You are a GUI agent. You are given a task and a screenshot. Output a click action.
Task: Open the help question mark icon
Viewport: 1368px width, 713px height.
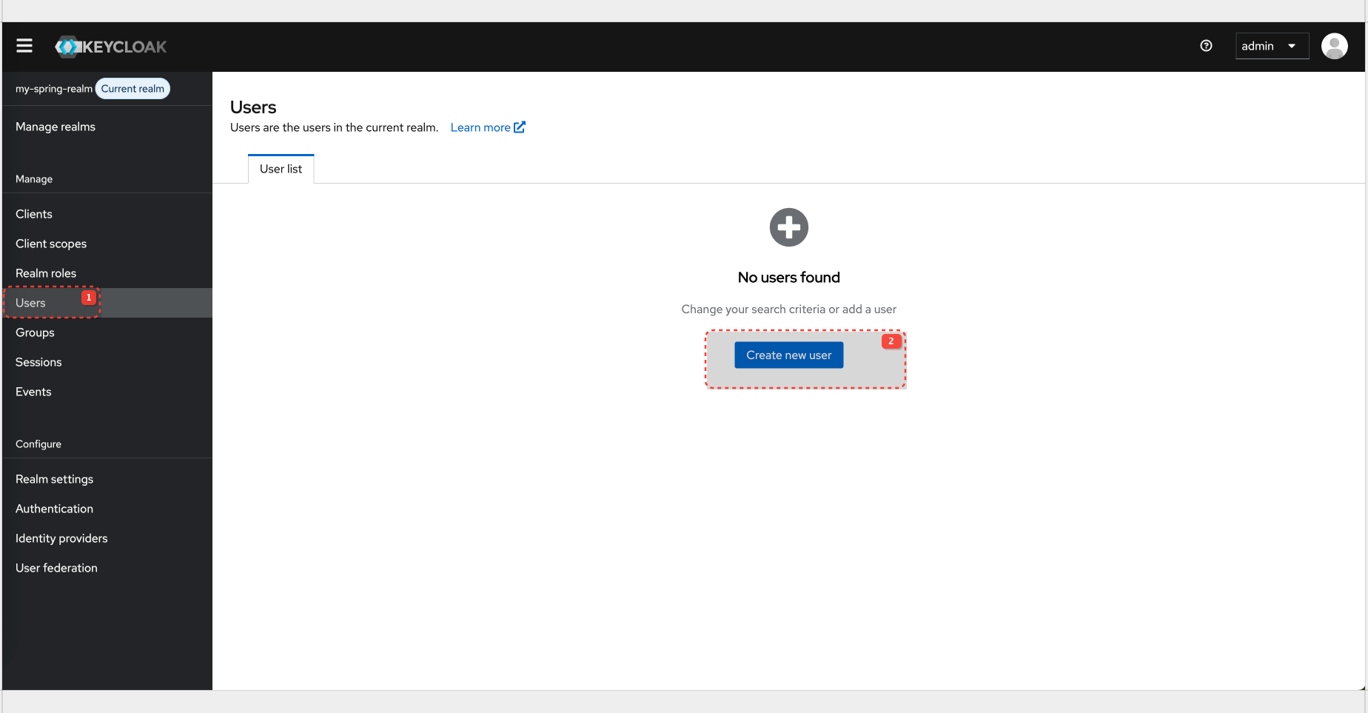[1206, 46]
